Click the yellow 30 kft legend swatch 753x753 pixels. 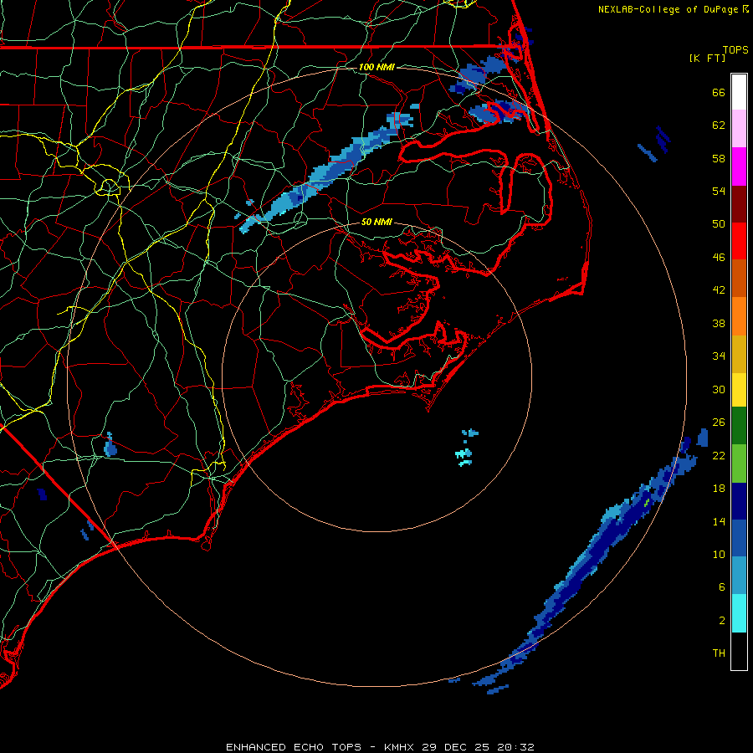(x=739, y=389)
